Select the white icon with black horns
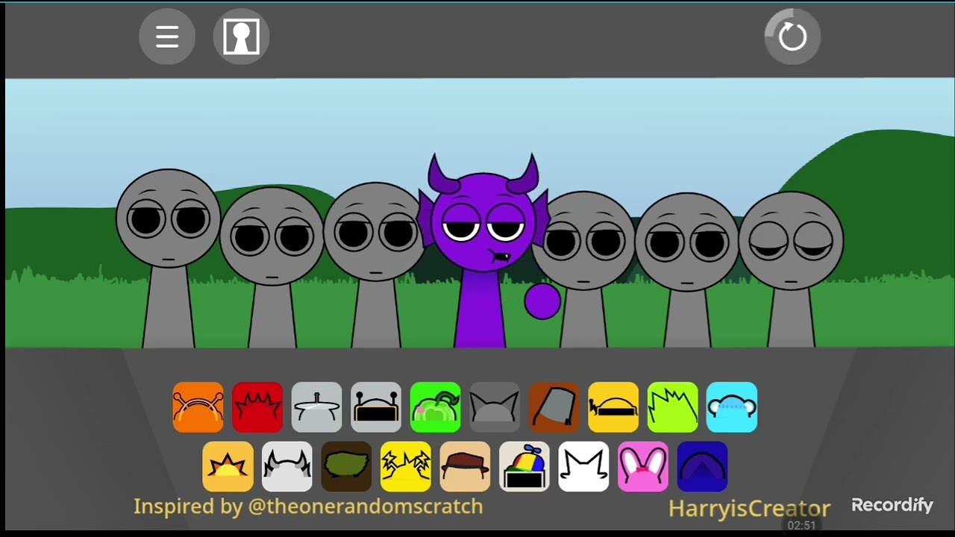This screenshot has width=955, height=537. click(287, 467)
